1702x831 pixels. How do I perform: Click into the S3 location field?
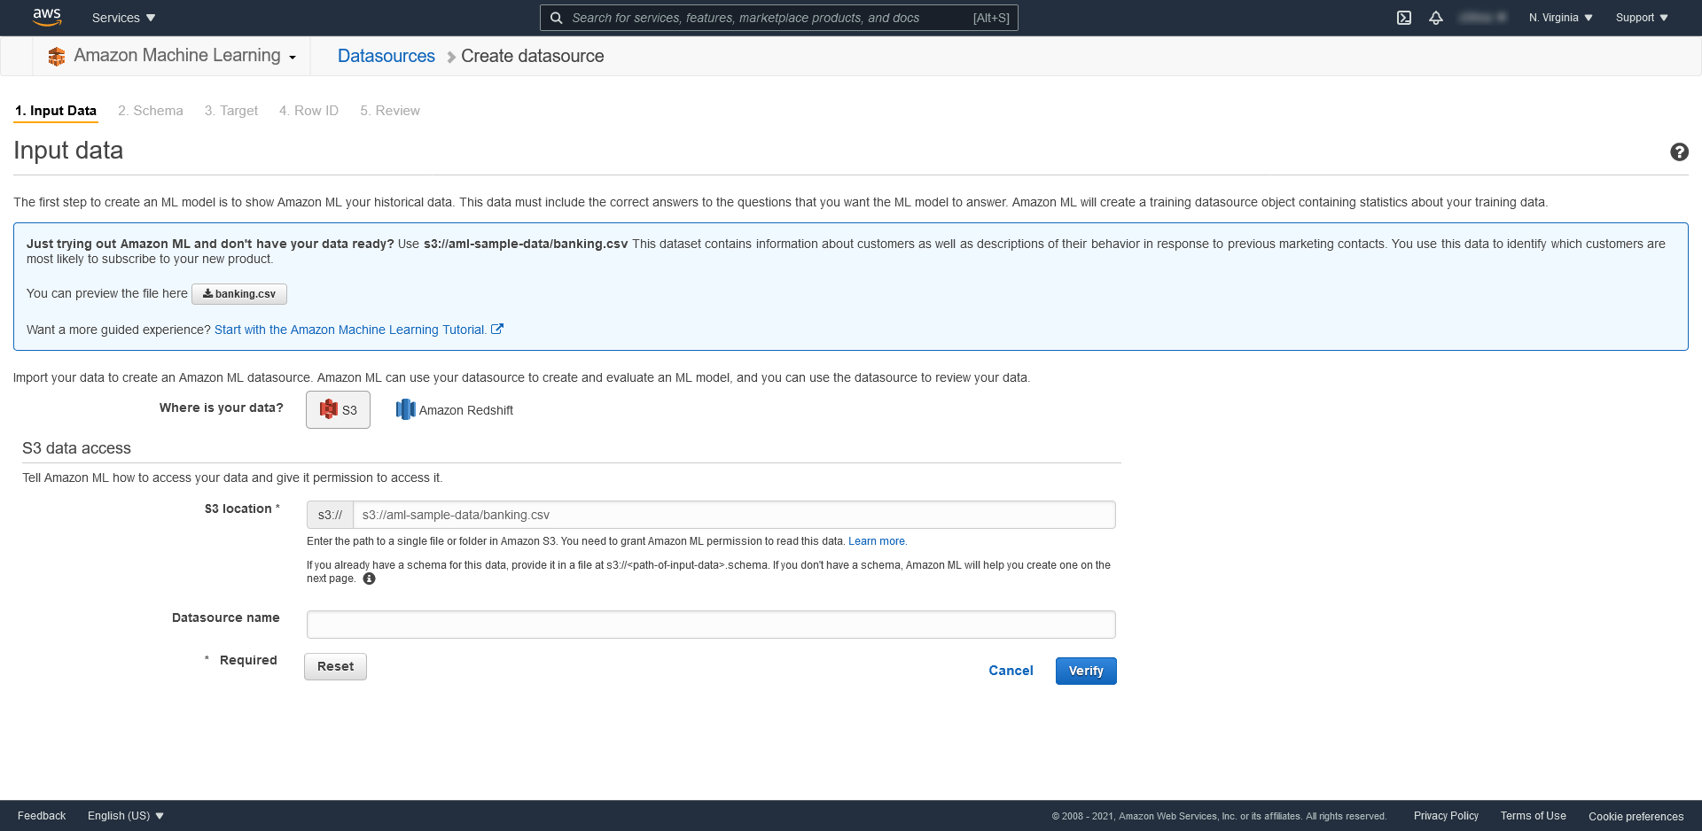point(734,515)
